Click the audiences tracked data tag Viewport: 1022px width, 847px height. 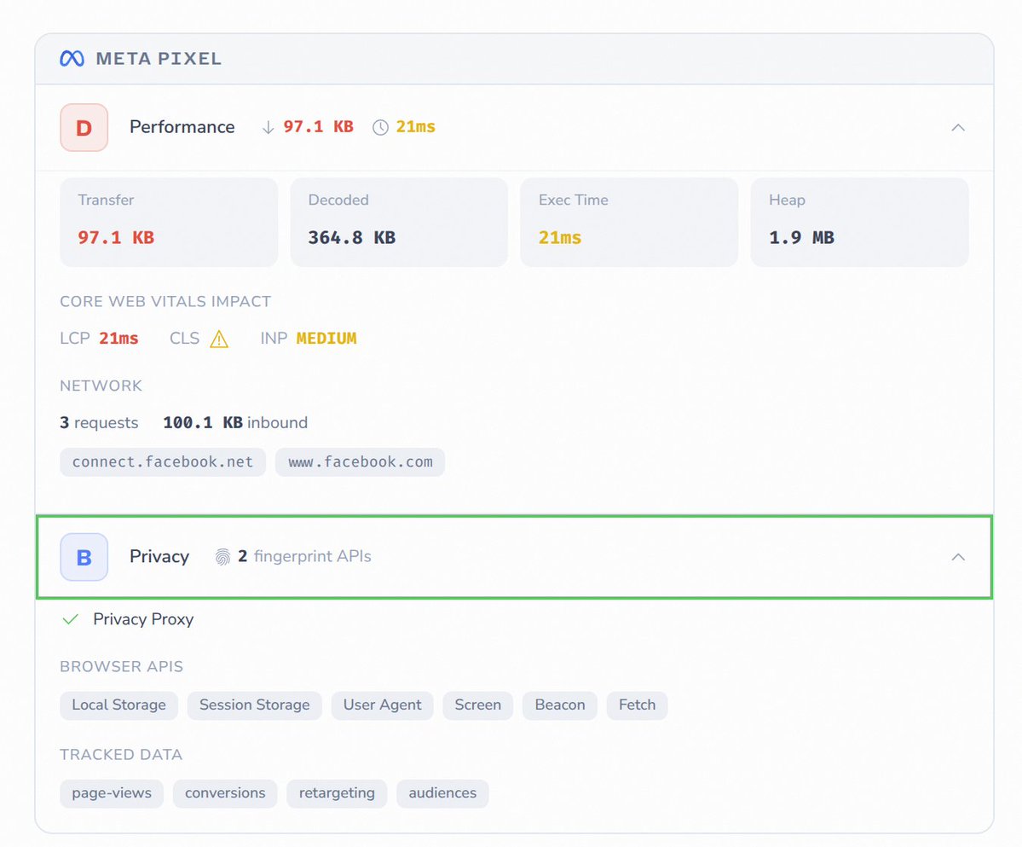point(442,793)
